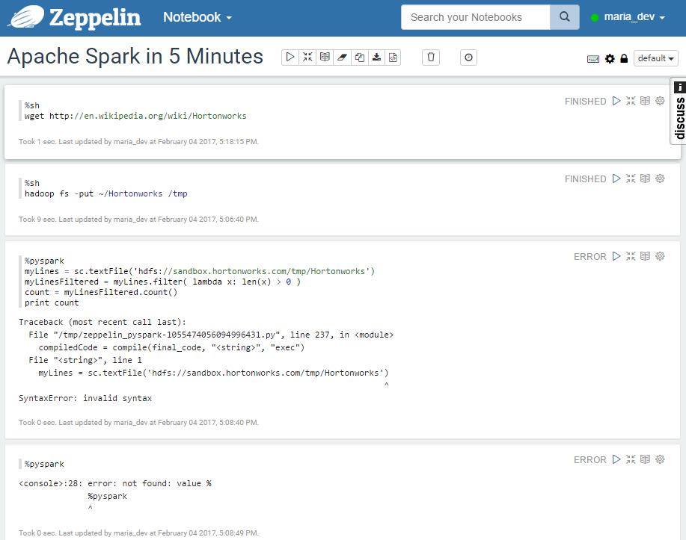Expand the default view mode dropdown
The image size is (686, 540).
[x=656, y=58]
